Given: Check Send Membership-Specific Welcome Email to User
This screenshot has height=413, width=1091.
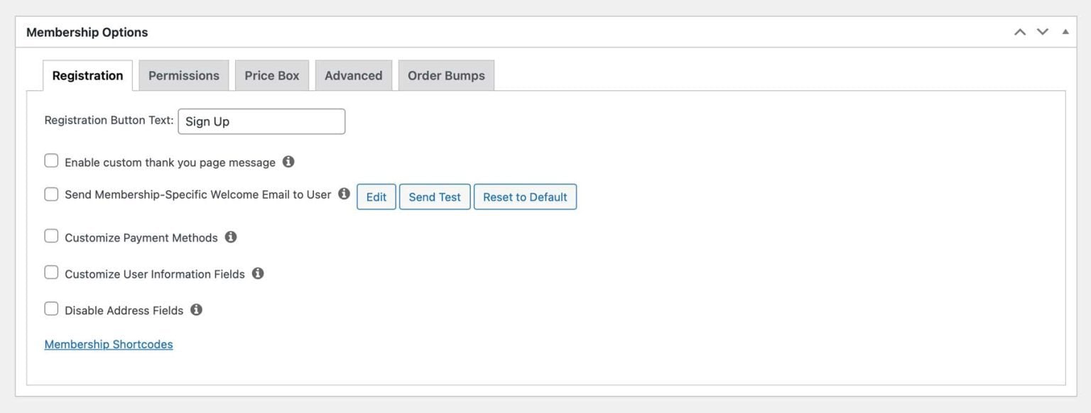Looking at the screenshot, I should [50, 192].
